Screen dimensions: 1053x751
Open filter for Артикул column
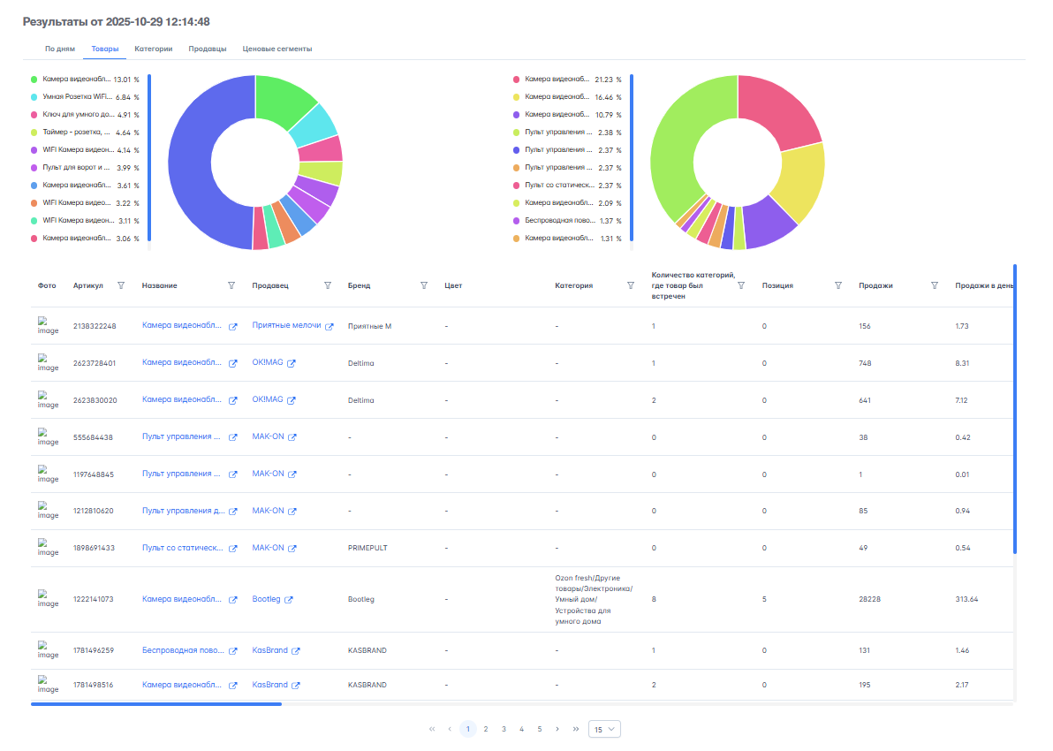[121, 285]
